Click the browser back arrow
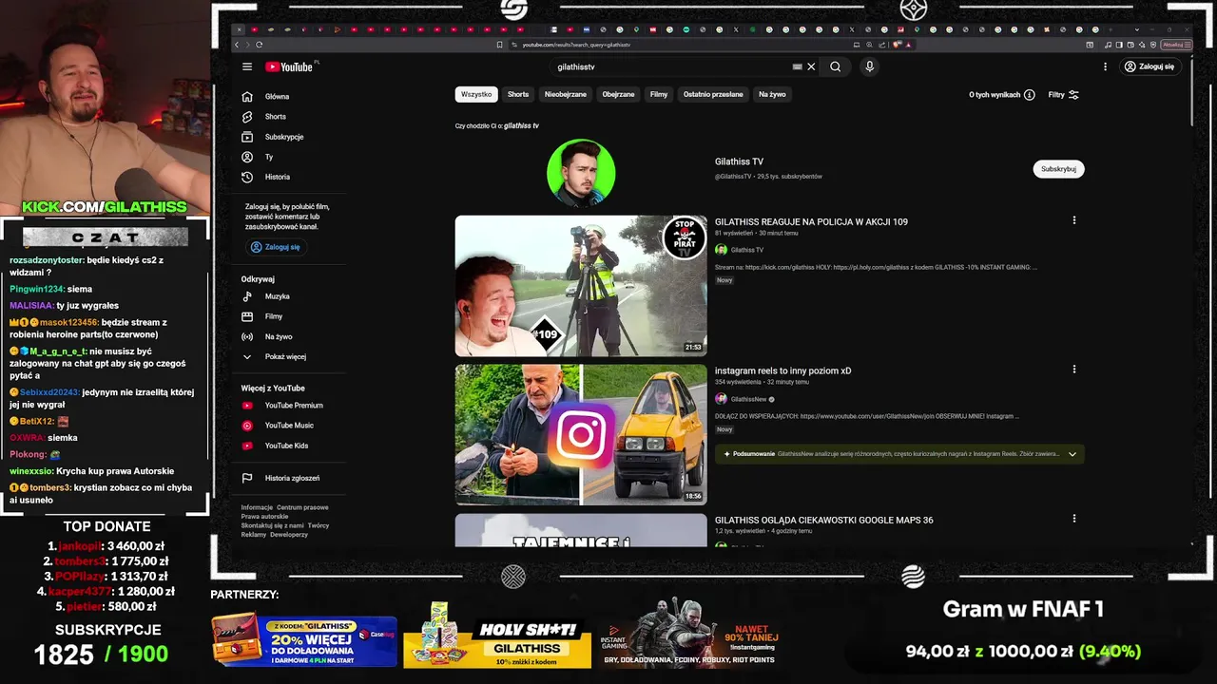 tap(238, 45)
